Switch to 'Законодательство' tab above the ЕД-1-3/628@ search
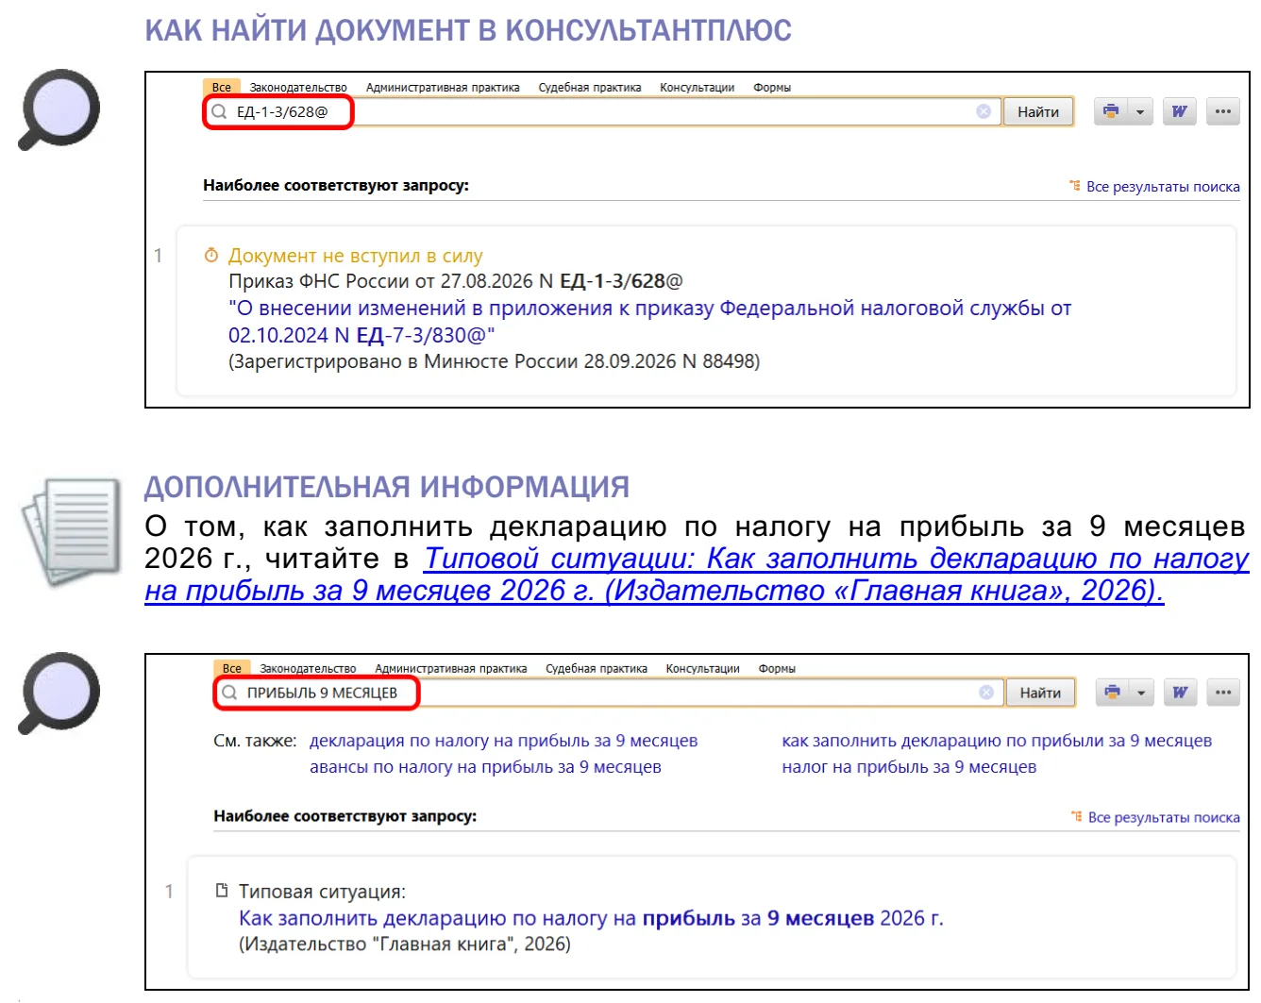This screenshot has height=1003, width=1261. click(x=298, y=87)
